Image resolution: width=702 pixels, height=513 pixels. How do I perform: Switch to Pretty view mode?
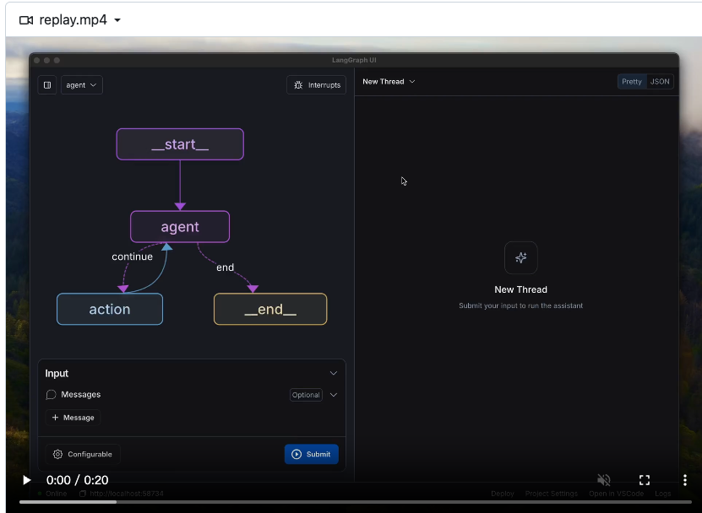click(632, 82)
